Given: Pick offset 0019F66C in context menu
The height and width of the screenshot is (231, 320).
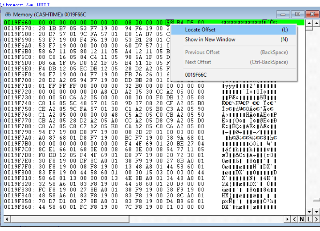Looking at the screenshot, I should (196, 75).
